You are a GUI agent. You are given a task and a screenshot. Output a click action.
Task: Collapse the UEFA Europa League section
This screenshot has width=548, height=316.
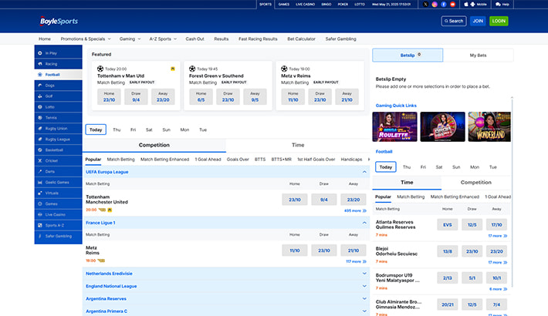(x=364, y=172)
